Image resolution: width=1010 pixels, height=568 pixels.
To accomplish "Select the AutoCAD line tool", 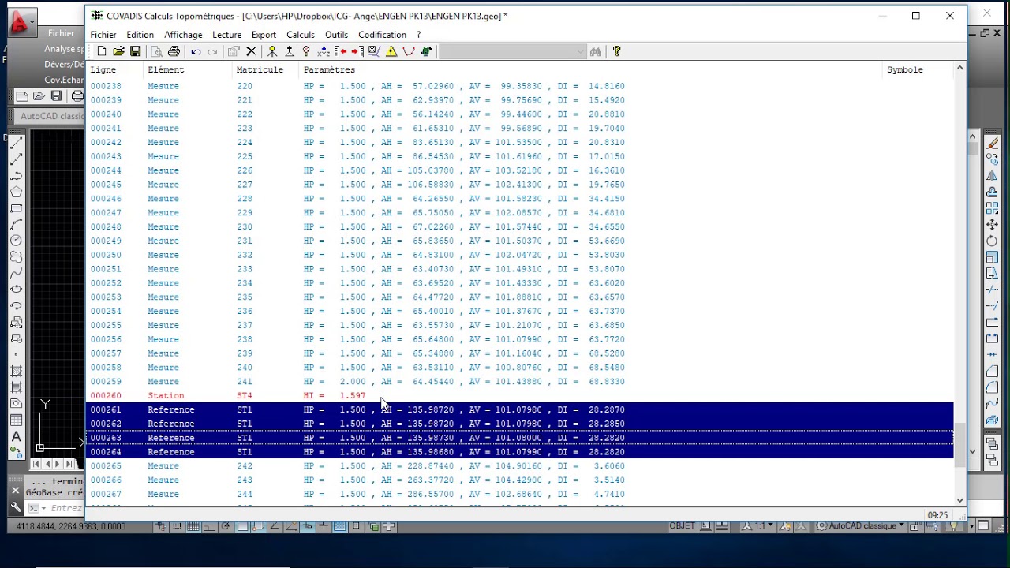I will tap(16, 143).
